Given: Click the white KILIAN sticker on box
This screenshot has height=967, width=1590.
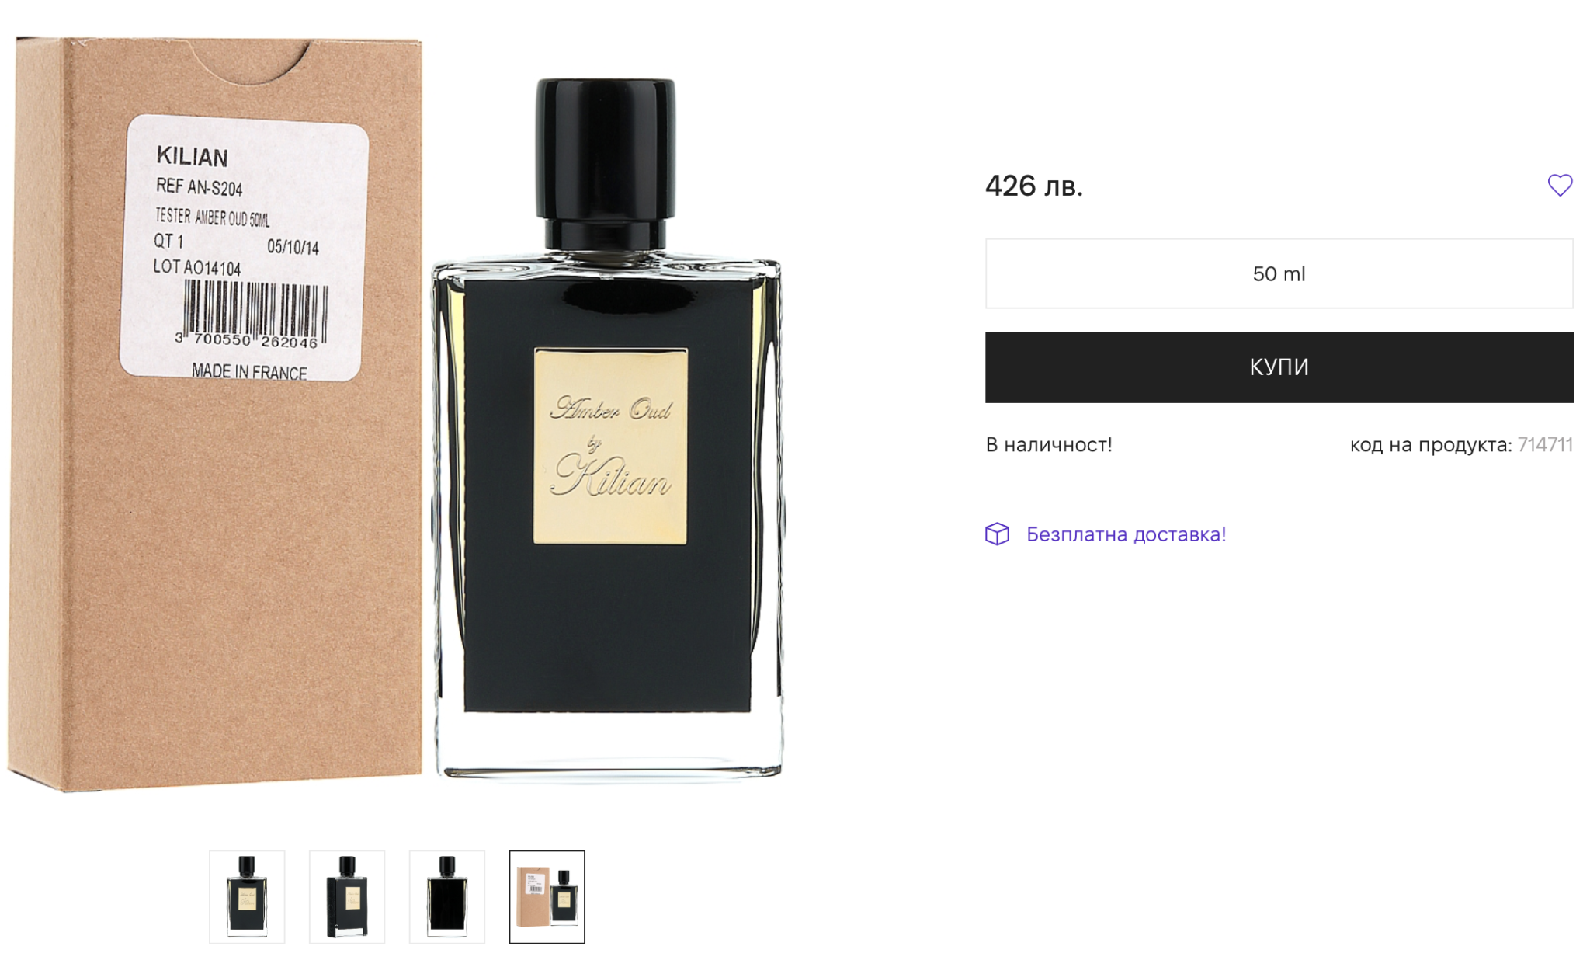Looking at the screenshot, I should point(244,248).
